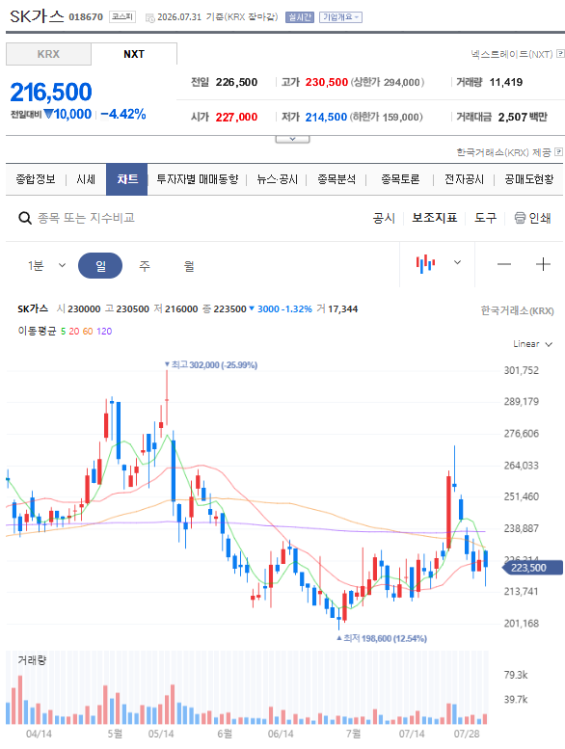Screen dimensions: 565x749
Task: Click the 코스피 market badge
Action: 122,17
